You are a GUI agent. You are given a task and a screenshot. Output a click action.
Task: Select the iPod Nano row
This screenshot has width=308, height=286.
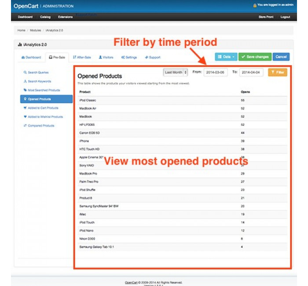click(182, 231)
